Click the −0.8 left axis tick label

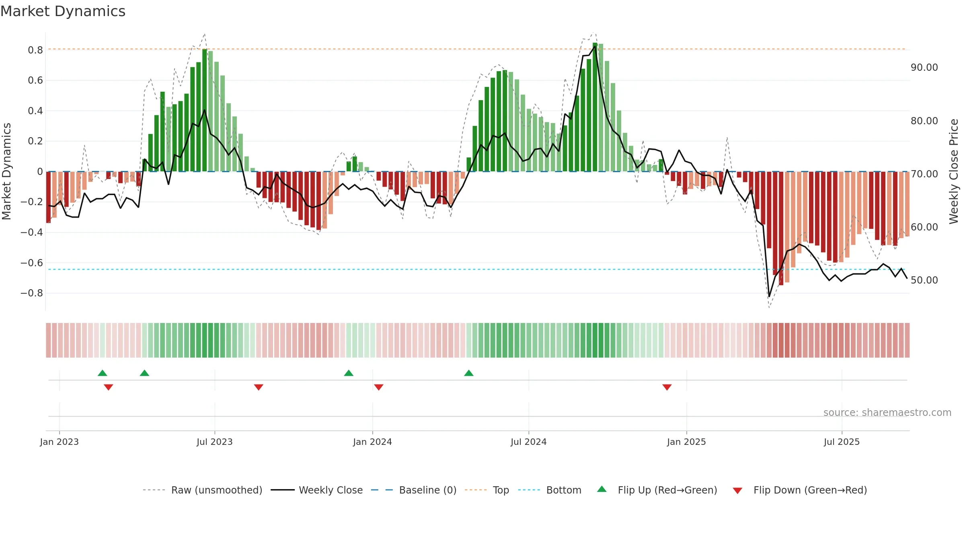(x=32, y=293)
